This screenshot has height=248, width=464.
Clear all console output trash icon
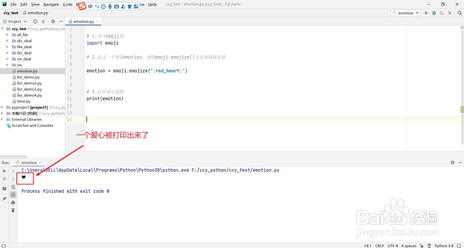pyautogui.click(x=13, y=210)
